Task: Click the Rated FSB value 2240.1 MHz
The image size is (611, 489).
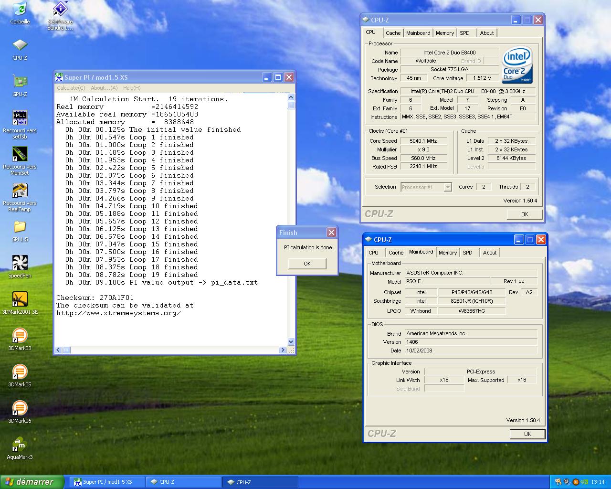Action: pos(423,167)
